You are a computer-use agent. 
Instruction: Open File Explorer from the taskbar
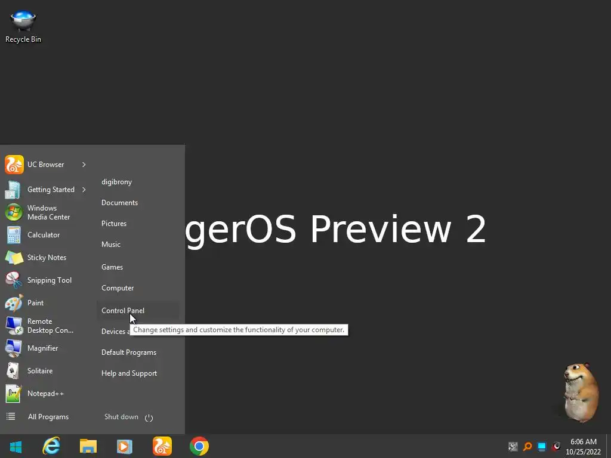pos(88,446)
